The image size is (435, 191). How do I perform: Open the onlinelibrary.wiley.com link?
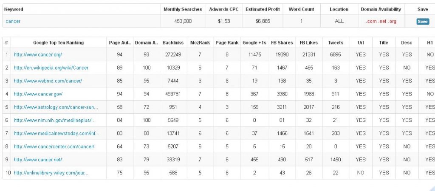[51, 173]
